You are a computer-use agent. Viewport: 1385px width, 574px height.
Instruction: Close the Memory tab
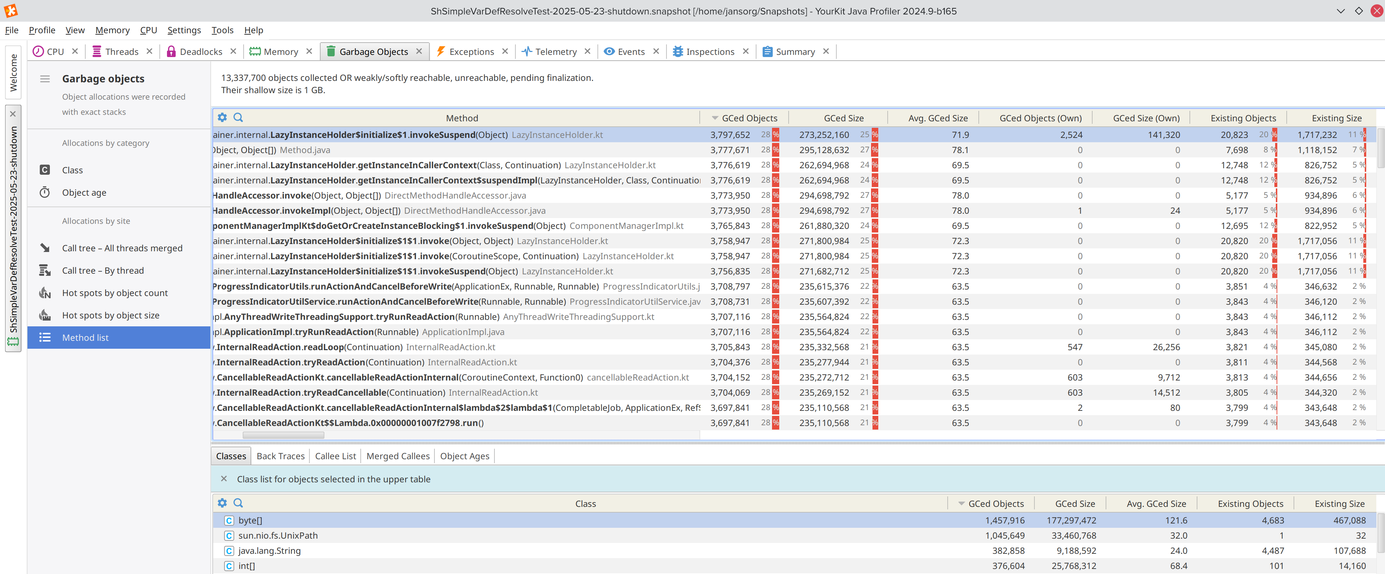pyautogui.click(x=309, y=51)
